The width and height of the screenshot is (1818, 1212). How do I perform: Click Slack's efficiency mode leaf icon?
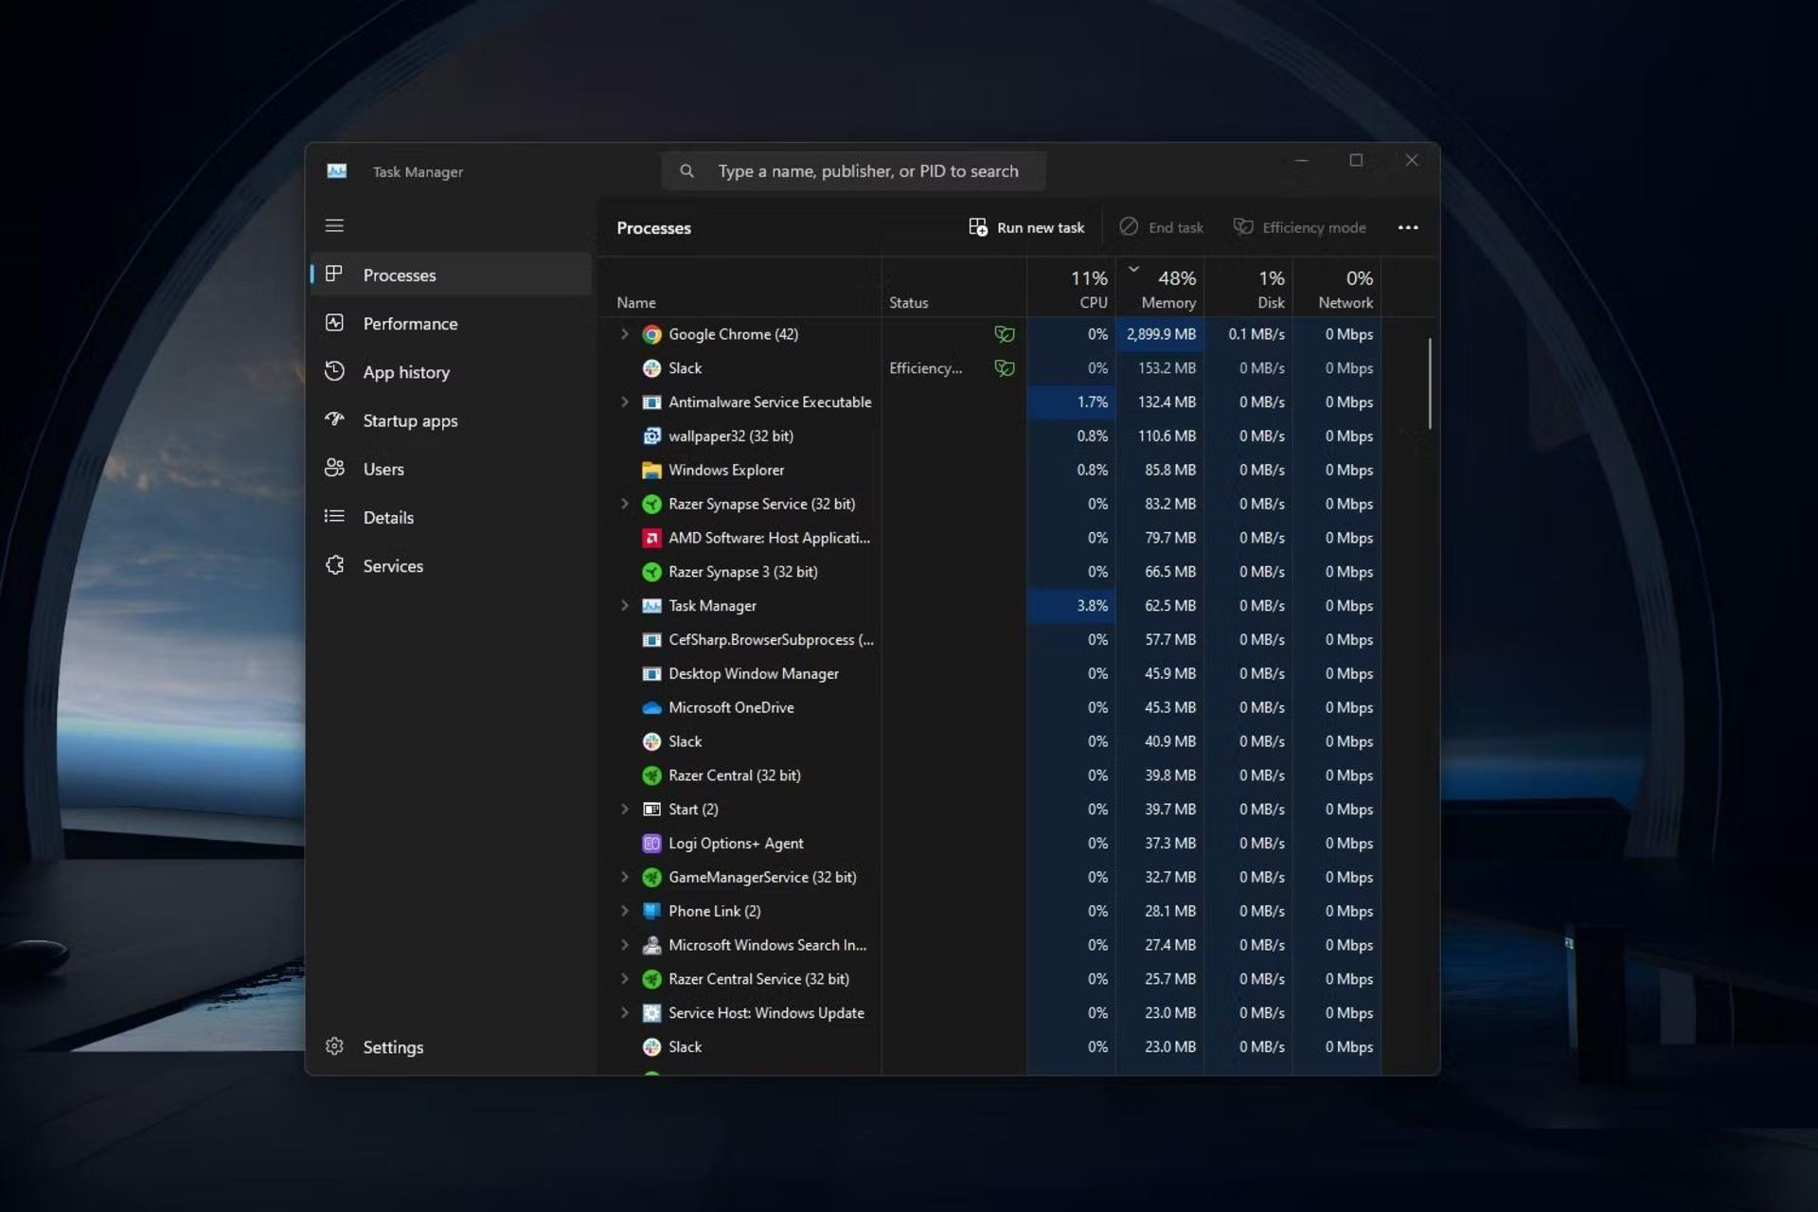(x=1004, y=368)
